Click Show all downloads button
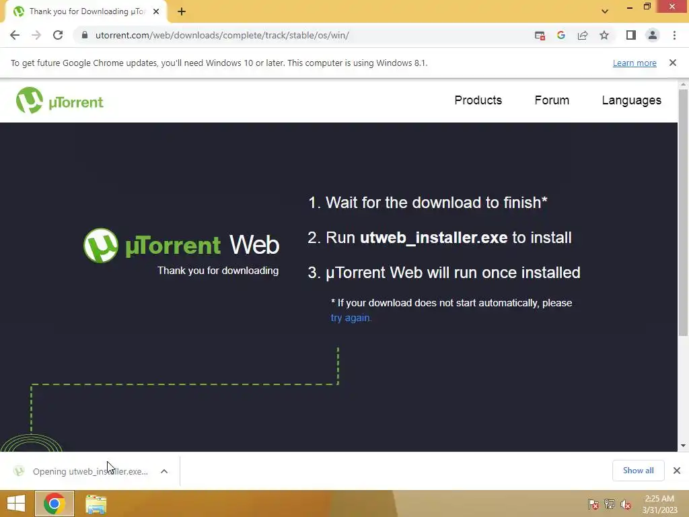 coord(638,471)
